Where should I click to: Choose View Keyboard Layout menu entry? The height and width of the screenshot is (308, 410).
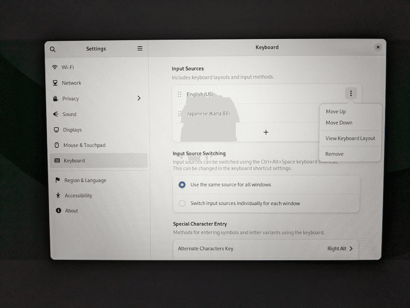pos(350,138)
